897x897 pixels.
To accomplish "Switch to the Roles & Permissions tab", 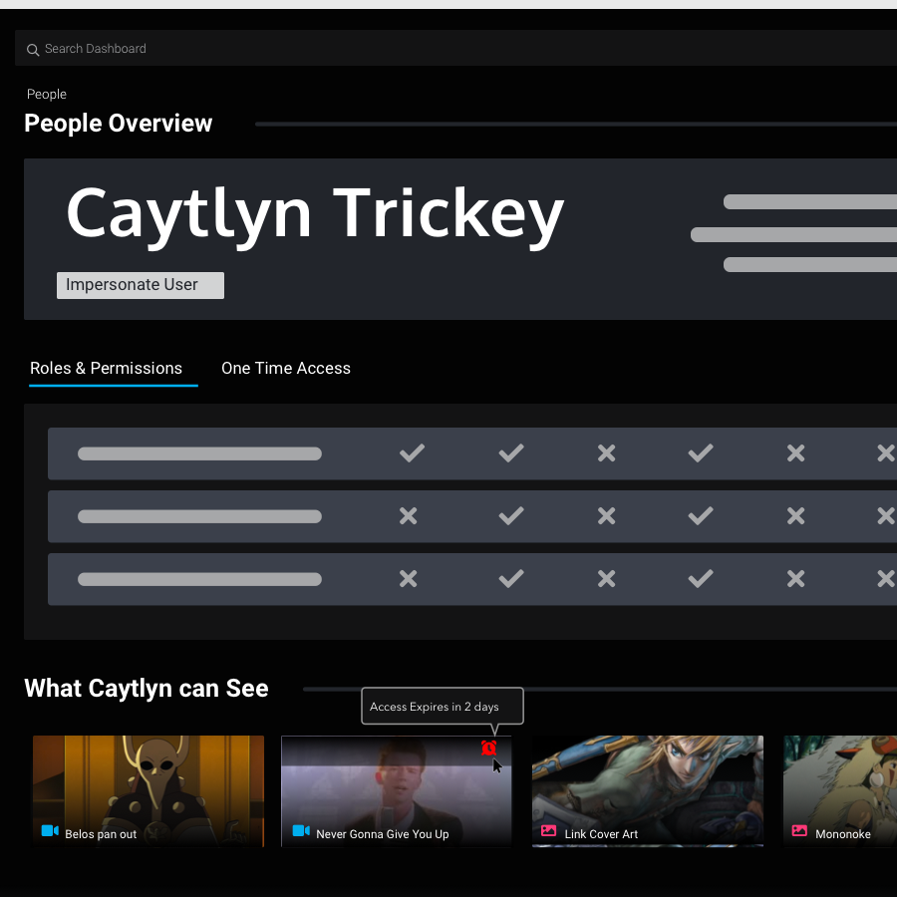I will click(106, 369).
